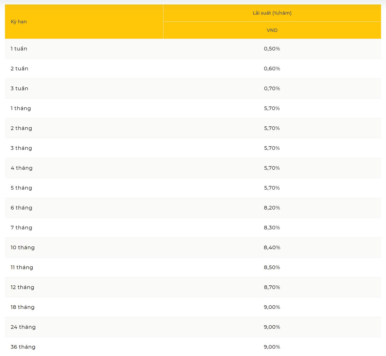The height and width of the screenshot is (356, 386).
Task: Select the '24 tháng' term cell
Action: coord(84,327)
